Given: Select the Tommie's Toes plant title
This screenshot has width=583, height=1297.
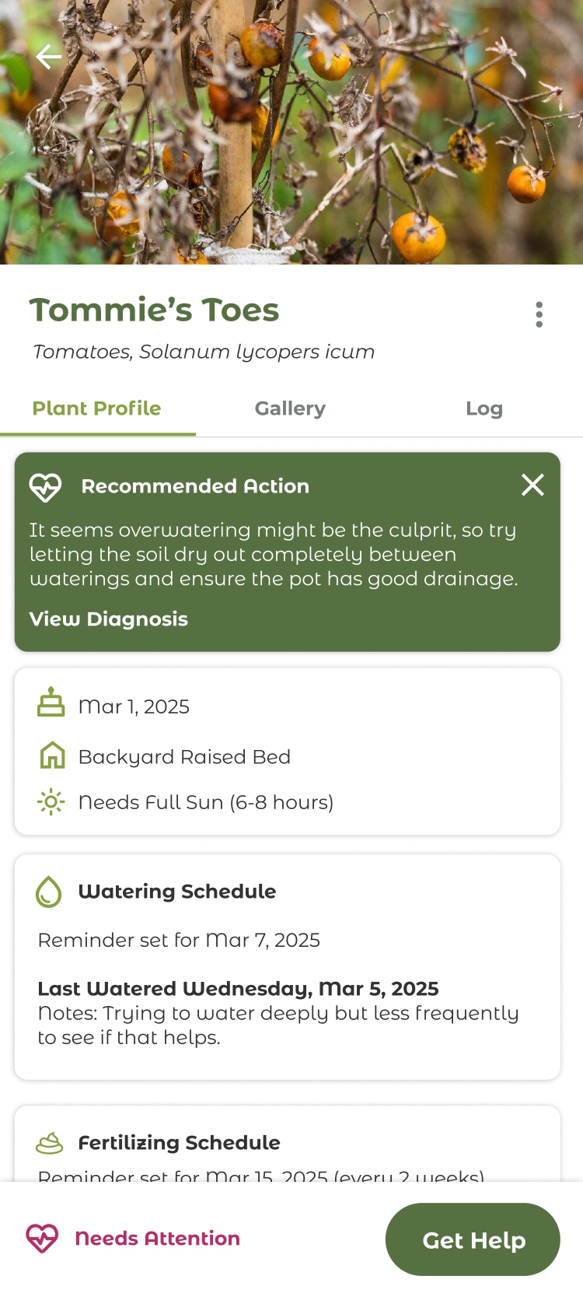Looking at the screenshot, I should tap(154, 310).
